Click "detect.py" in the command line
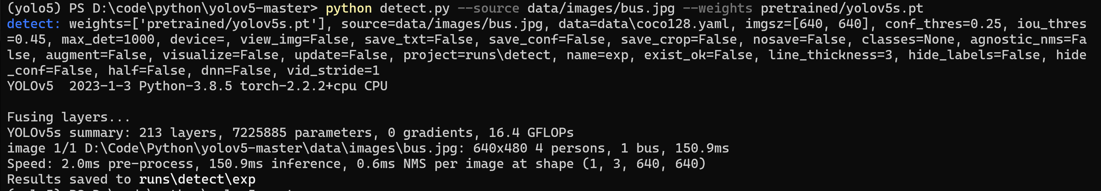Screen dimensions: 1101x191 [x=414, y=8]
